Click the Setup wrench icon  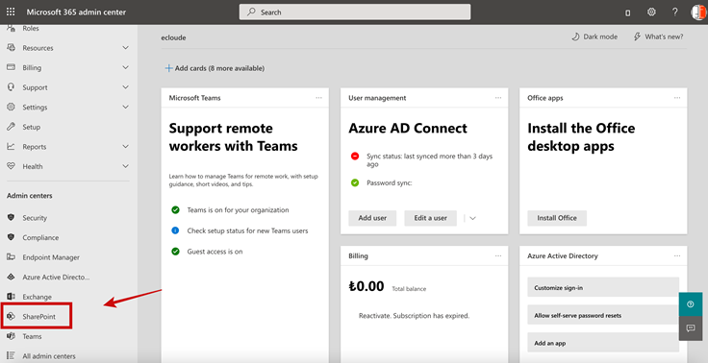(x=11, y=127)
